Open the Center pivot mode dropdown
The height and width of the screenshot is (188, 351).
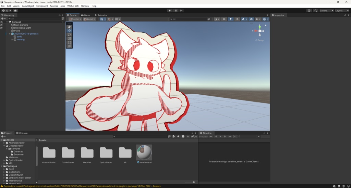[75, 19]
